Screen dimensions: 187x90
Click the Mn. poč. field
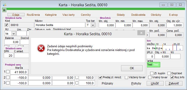tap(158, 35)
